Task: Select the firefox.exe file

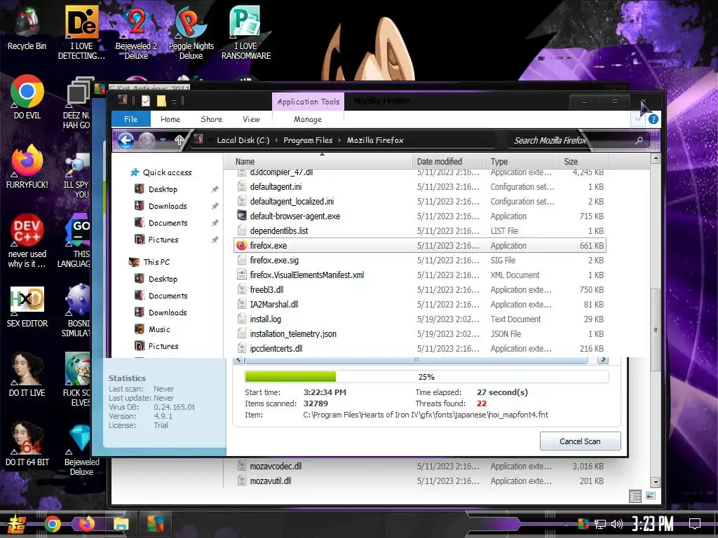Action: (x=420, y=245)
